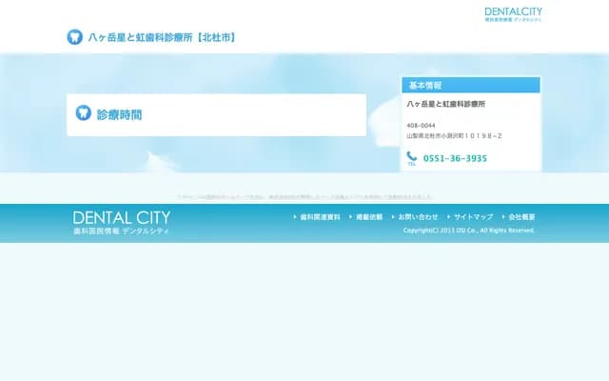Select the faint disclaimer text above the footer

[x=304, y=197]
